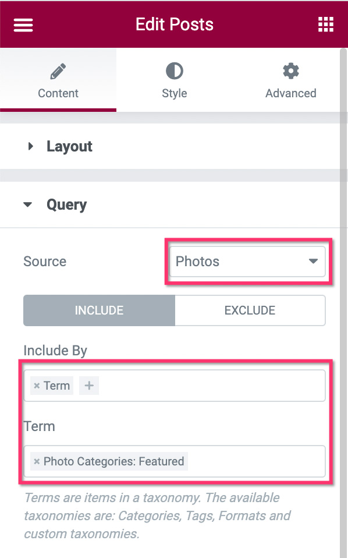Click the Edit Posts header title
348x558 pixels.
coord(174,24)
